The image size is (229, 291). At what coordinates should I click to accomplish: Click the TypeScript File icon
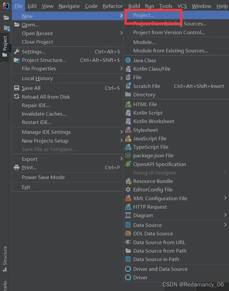point(128,147)
